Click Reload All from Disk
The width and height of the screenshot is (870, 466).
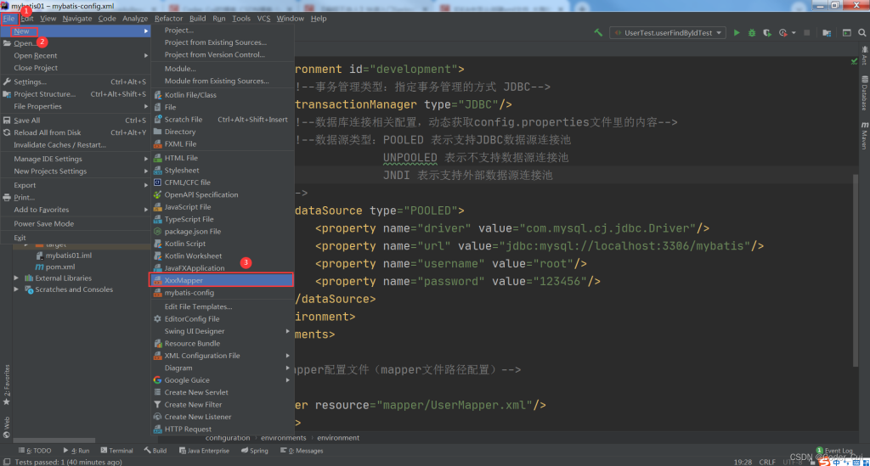76,132
